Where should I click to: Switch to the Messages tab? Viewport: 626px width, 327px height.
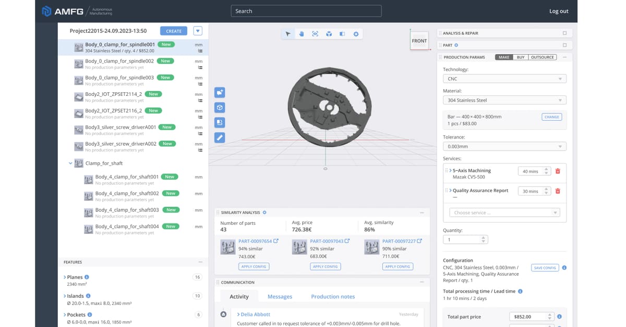pyautogui.click(x=280, y=296)
